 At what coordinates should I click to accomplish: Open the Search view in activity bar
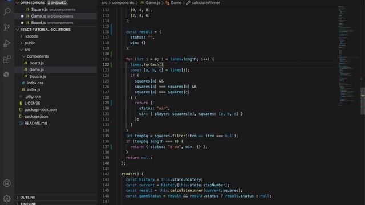tap(7, 11)
